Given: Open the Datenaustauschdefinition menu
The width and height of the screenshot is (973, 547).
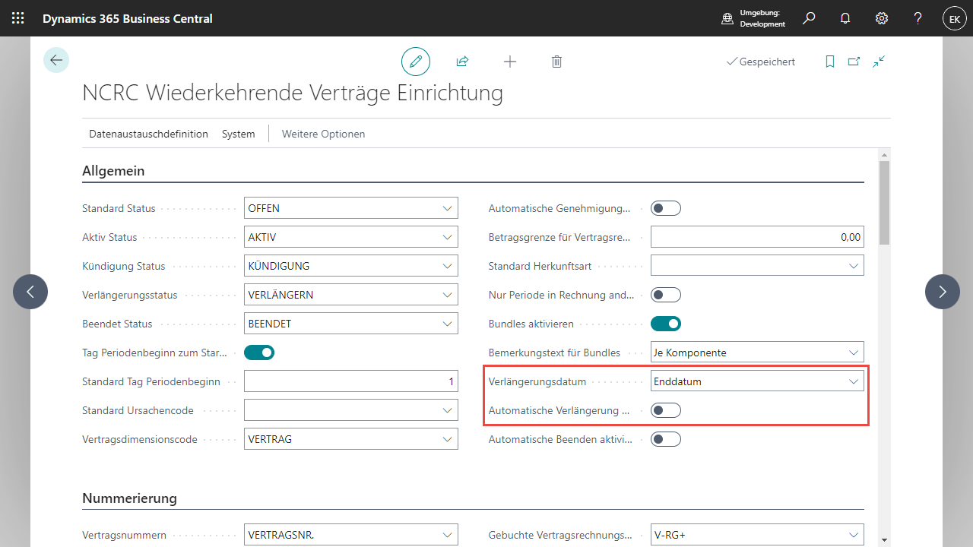Looking at the screenshot, I should (x=148, y=134).
